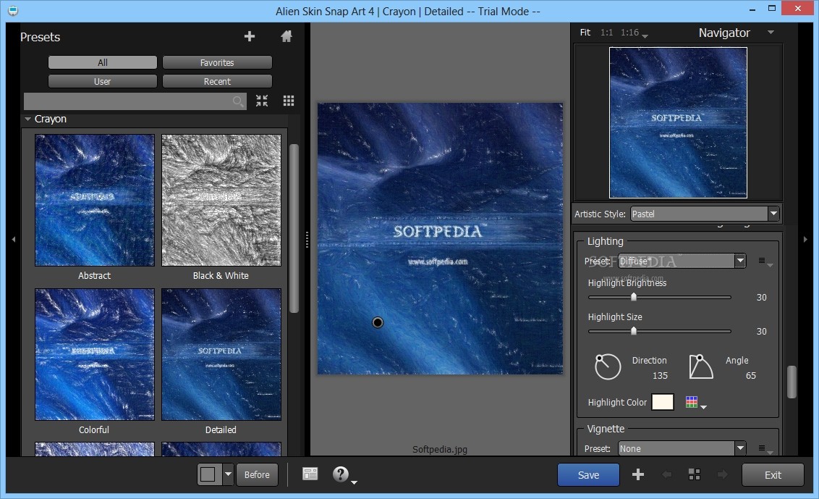Adjust the light Angle dial

coord(700,366)
